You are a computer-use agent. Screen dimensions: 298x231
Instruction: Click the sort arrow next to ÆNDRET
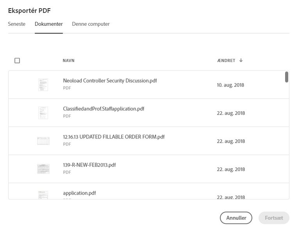(241, 60)
